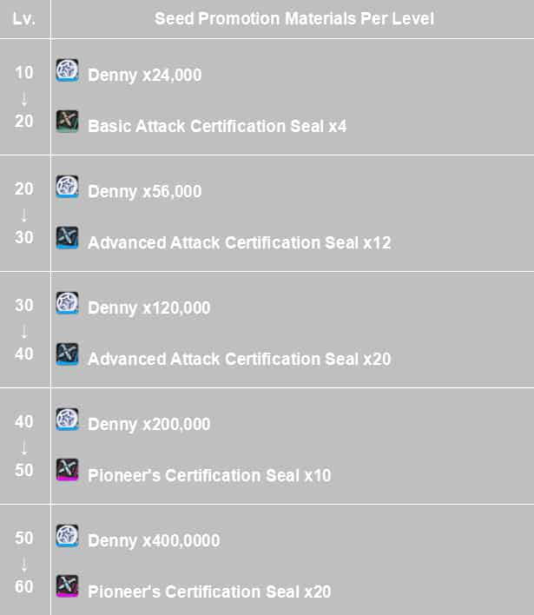Viewport: 534px width, 615px height.
Task: Click the arrow between levels 10 and 20
Action: [x=24, y=96]
